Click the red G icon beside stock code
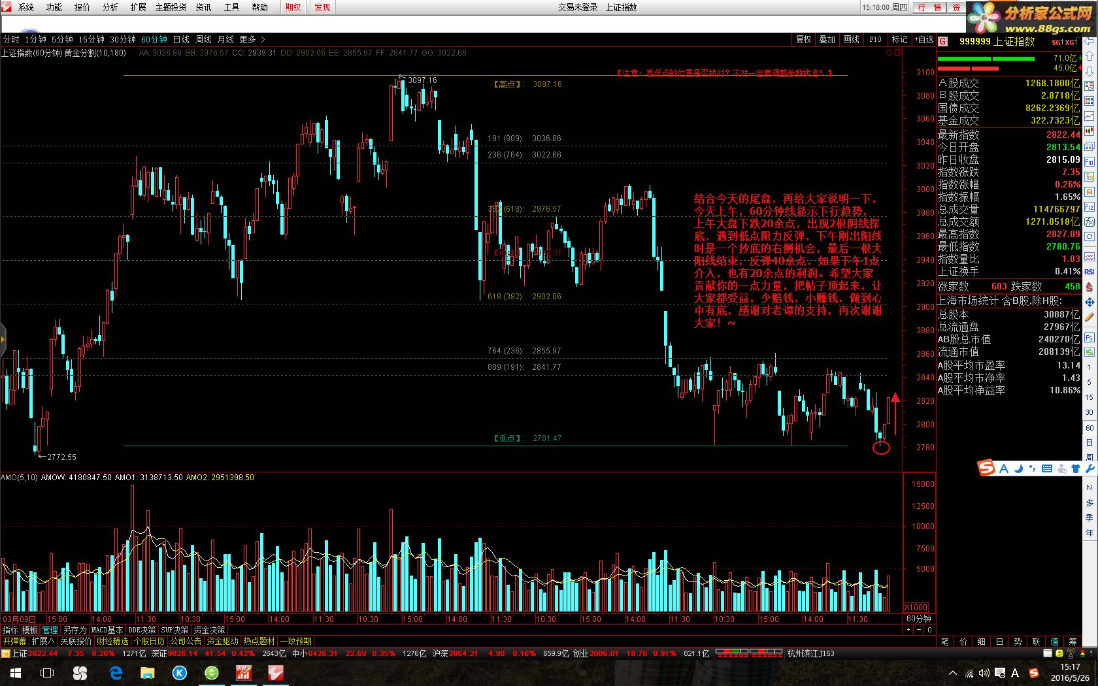 [x=943, y=42]
